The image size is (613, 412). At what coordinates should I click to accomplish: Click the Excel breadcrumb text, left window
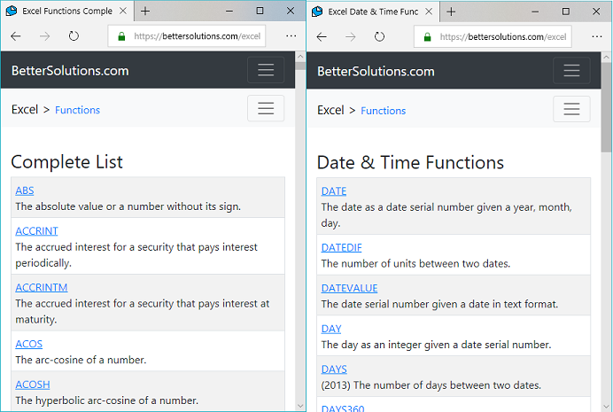(25, 110)
